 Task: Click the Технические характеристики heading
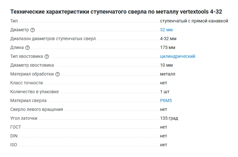(116, 12)
